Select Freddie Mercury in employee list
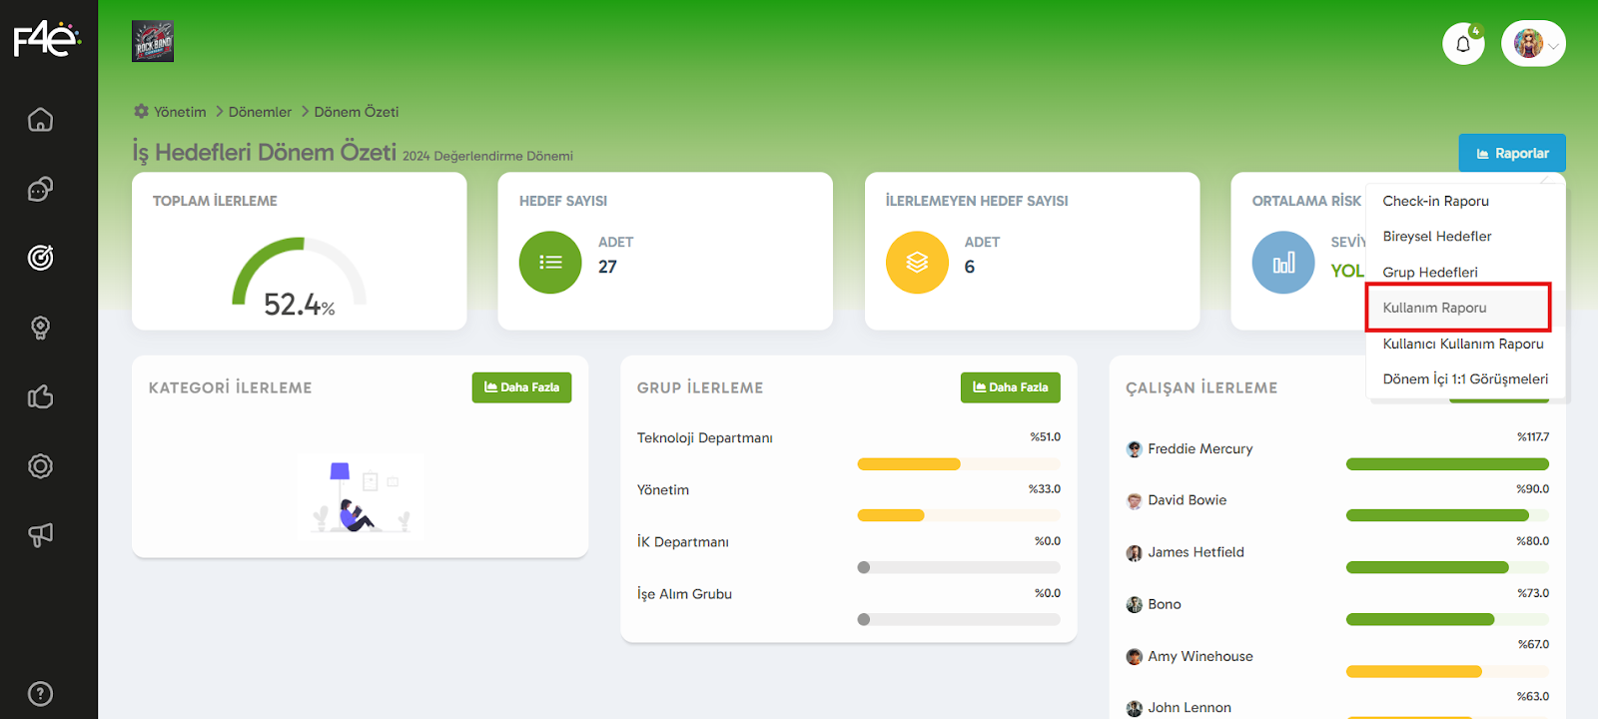The image size is (1598, 719). [x=1199, y=449]
